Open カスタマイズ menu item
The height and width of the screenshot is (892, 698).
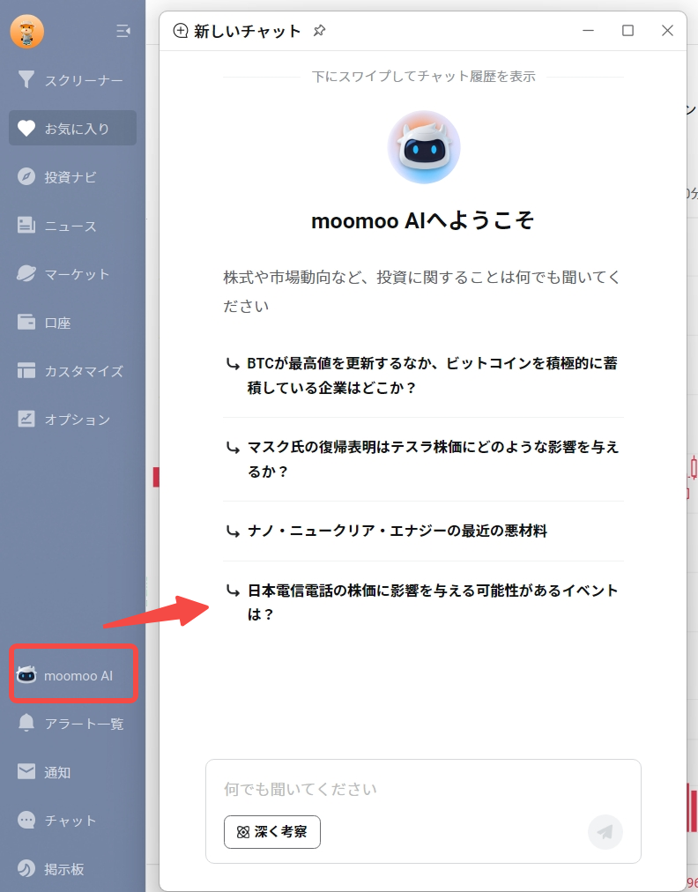[73, 371]
